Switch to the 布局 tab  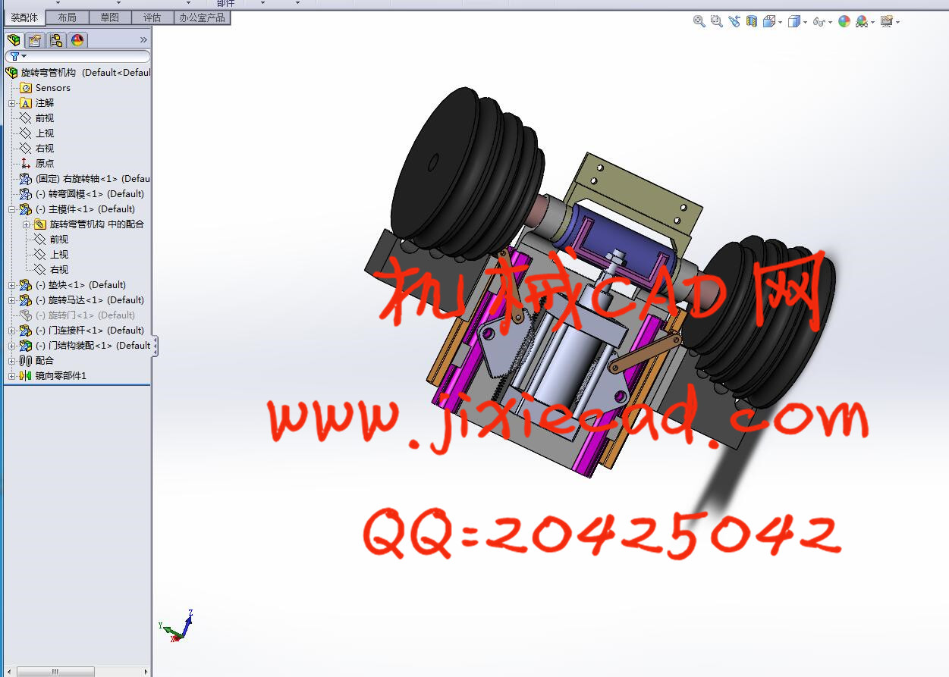coord(67,17)
